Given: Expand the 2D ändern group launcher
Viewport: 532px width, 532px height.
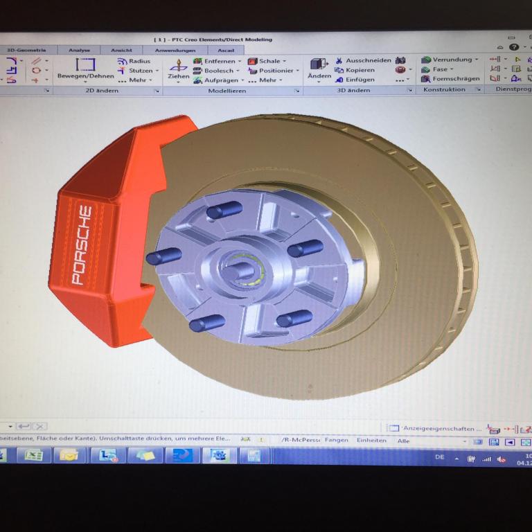Looking at the screenshot, I should 157,91.
